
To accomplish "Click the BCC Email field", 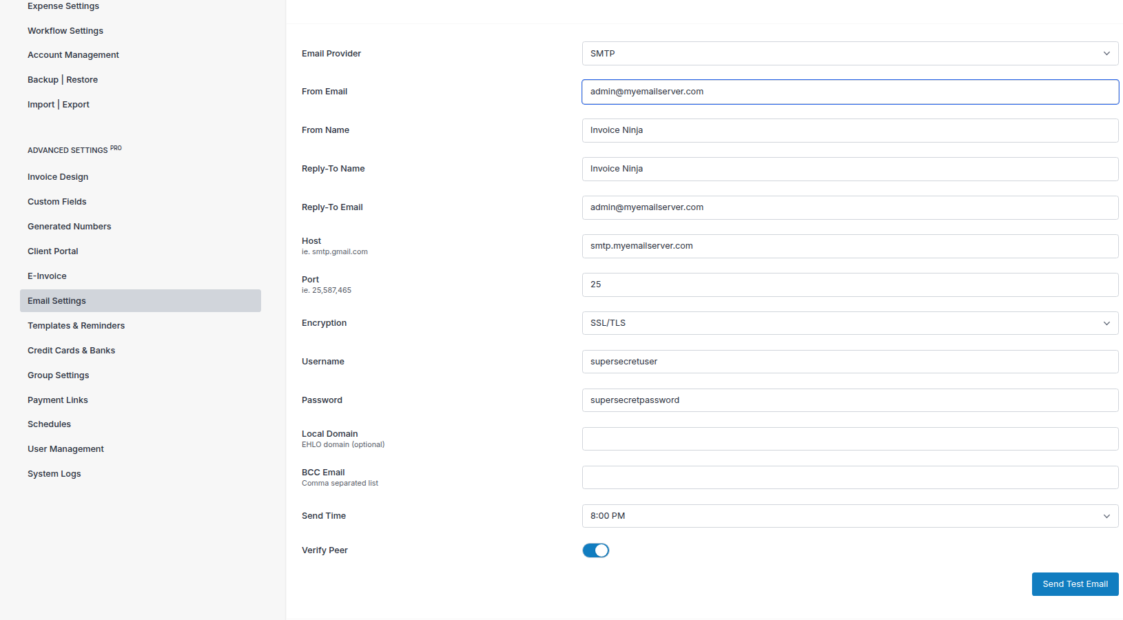I will pyautogui.click(x=849, y=477).
